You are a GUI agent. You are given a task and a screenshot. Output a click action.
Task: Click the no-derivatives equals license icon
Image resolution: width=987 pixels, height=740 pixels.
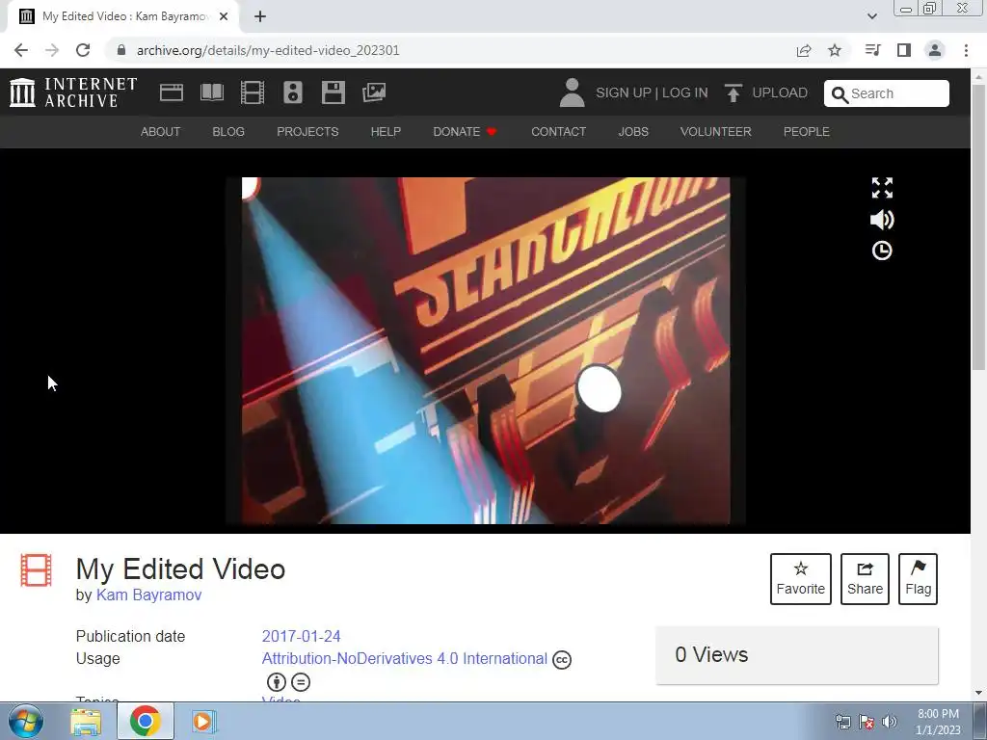pyautogui.click(x=301, y=682)
